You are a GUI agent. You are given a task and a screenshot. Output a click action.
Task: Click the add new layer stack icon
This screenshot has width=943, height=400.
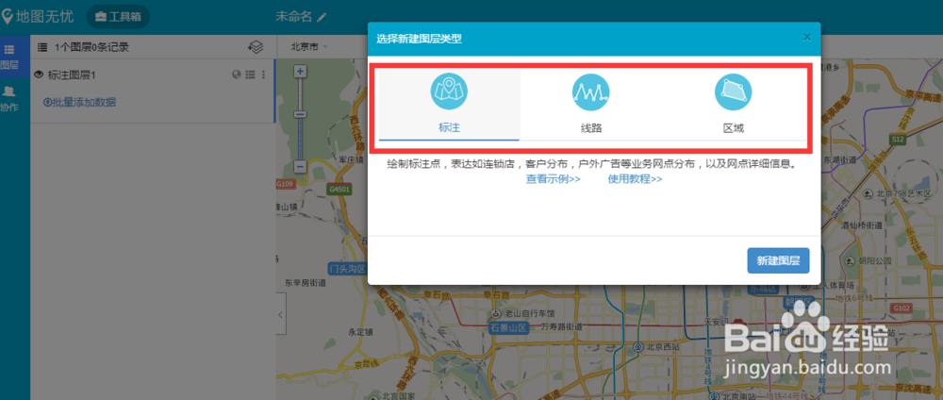[256, 47]
